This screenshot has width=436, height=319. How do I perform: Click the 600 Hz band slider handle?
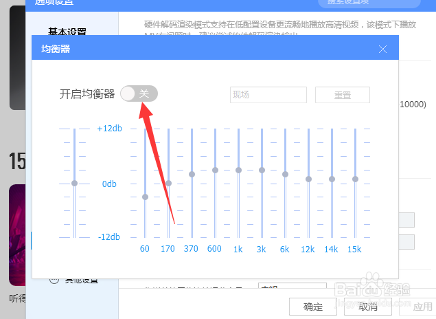click(x=215, y=170)
